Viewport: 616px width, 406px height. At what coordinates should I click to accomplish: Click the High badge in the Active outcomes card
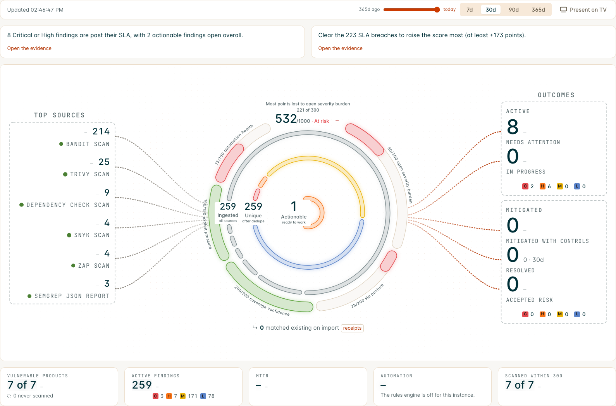pyautogui.click(x=543, y=186)
